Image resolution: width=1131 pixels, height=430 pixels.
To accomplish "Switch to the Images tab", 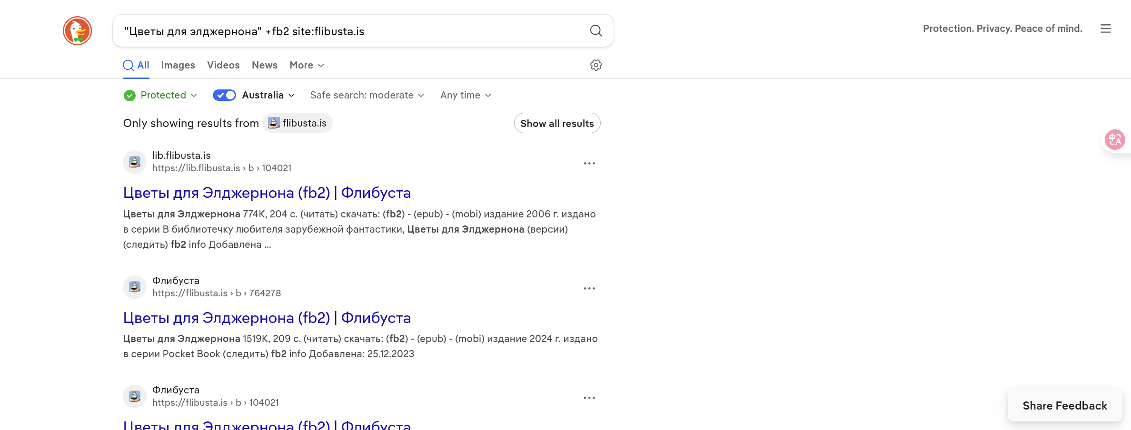I will coord(178,65).
